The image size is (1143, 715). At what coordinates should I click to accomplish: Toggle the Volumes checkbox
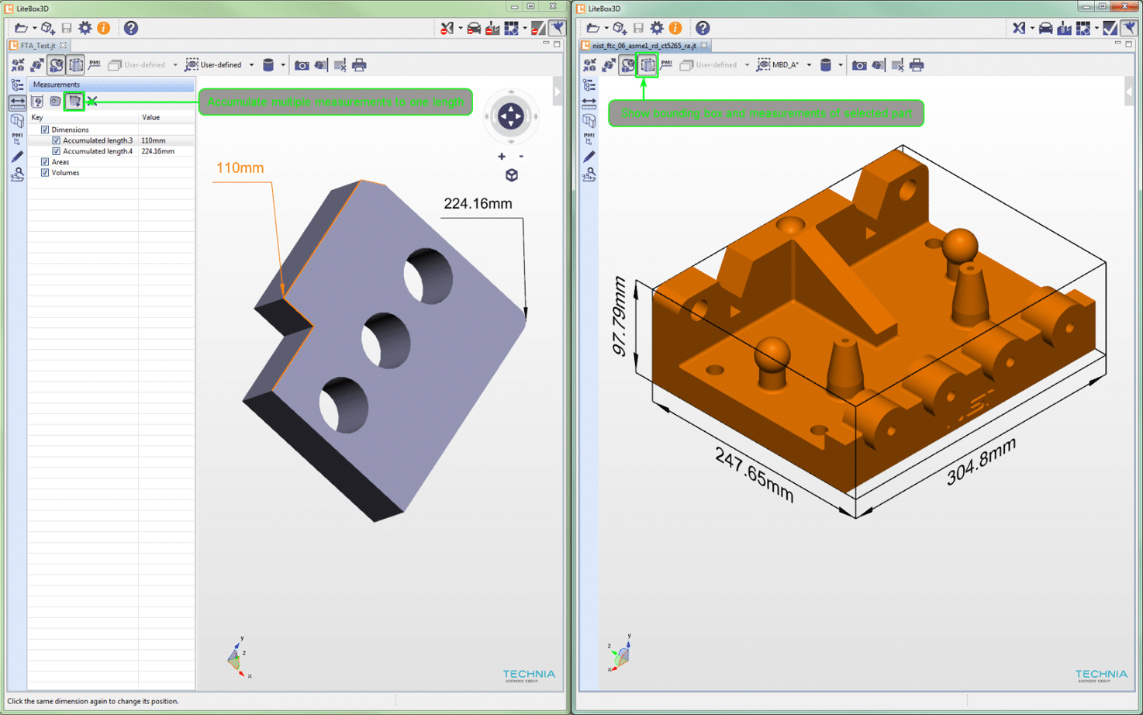pyautogui.click(x=45, y=173)
